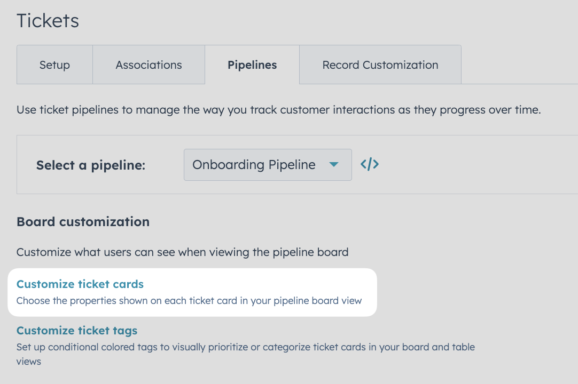578x384 pixels.
Task: Click the caret on the pipeline selector
Action: 334,165
